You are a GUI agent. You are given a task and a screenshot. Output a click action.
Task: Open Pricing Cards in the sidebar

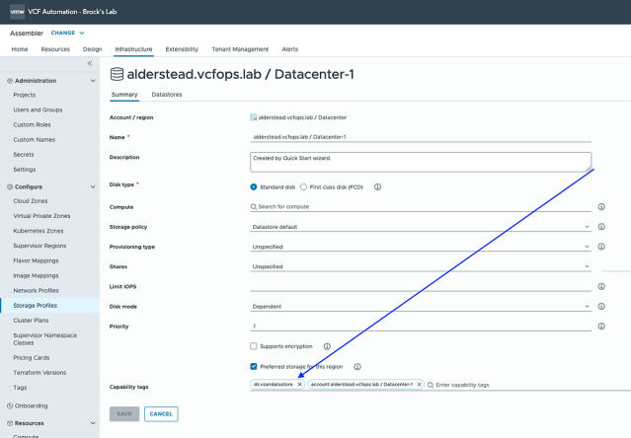point(32,358)
